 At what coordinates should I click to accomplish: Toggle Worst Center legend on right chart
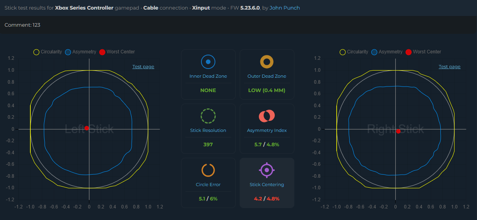click(424, 52)
